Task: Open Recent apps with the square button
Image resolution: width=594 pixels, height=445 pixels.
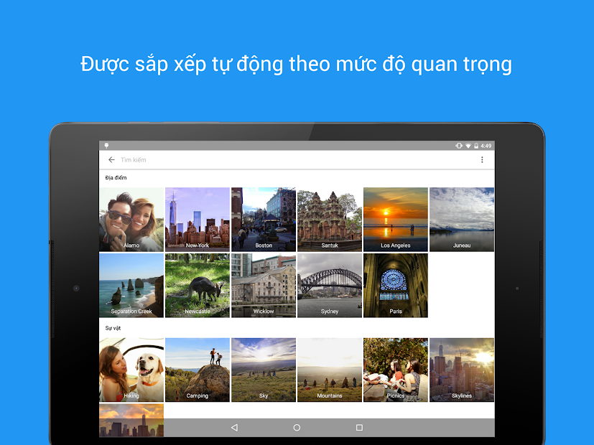Action: 358,426
